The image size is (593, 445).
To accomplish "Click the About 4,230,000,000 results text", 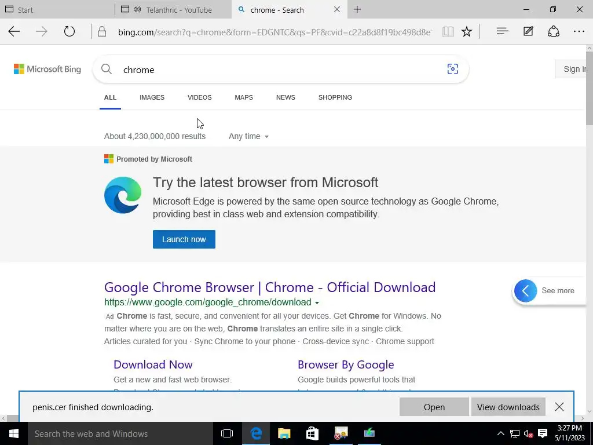I will [155, 136].
